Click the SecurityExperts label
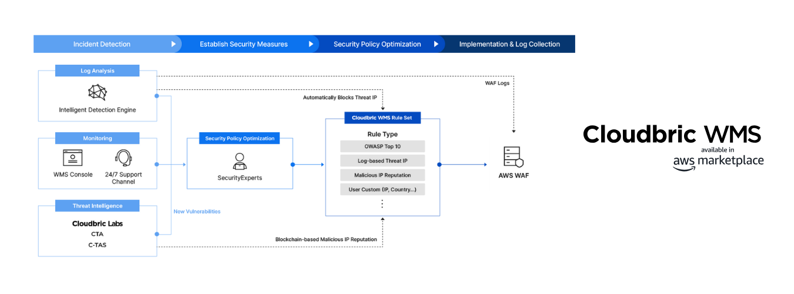 tap(239, 177)
